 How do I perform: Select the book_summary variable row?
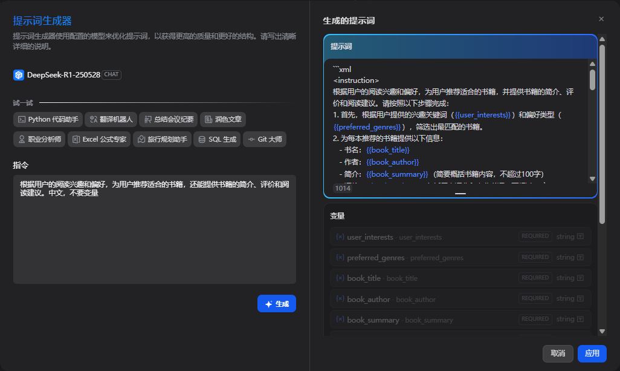pyautogui.click(x=460, y=320)
